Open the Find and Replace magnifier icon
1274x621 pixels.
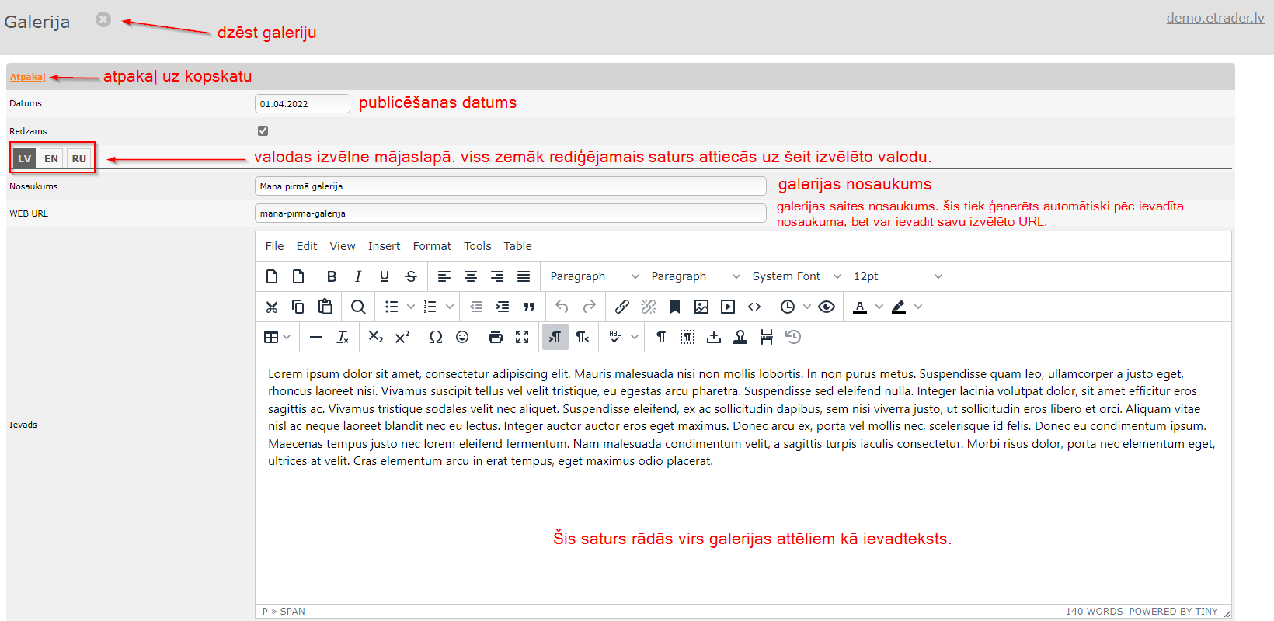pos(358,307)
